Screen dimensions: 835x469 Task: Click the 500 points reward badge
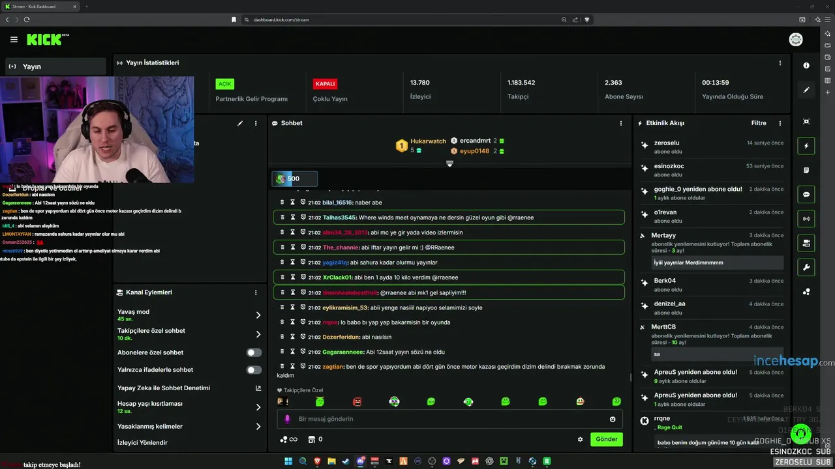tap(295, 178)
